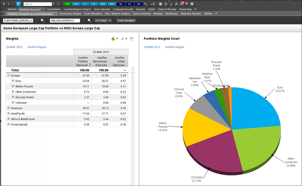The height and width of the screenshot is (186, 302).
Task: Collapse the Europe row
Action: (9, 75)
